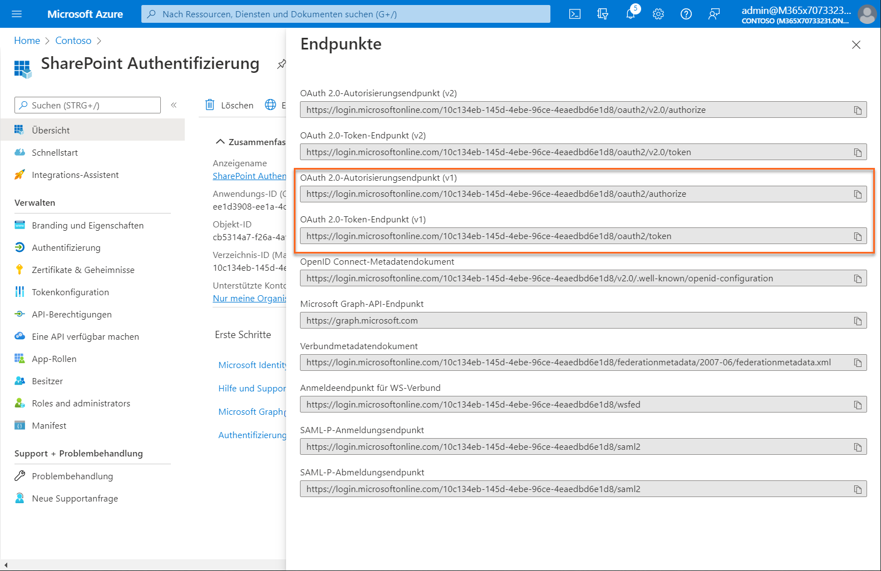This screenshot has height=571, width=881.
Task: Copy WS-Verbund sign-in endpoint URL
Action: tap(858, 405)
